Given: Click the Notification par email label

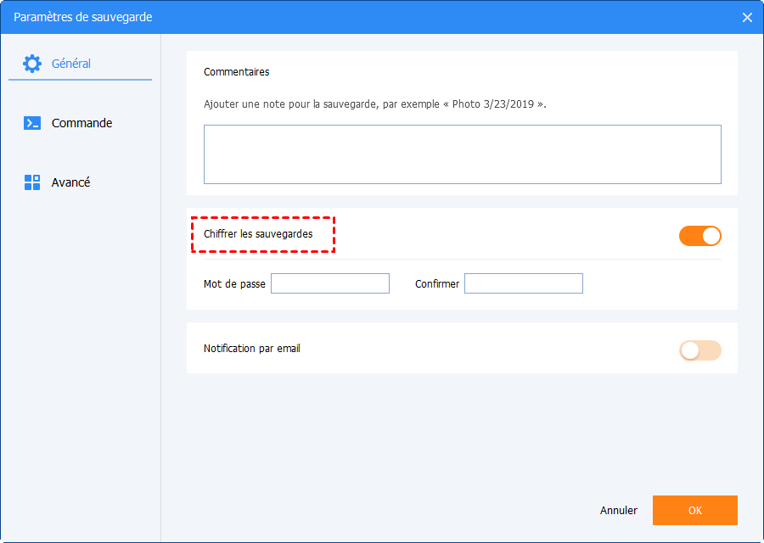Looking at the screenshot, I should click(x=252, y=349).
